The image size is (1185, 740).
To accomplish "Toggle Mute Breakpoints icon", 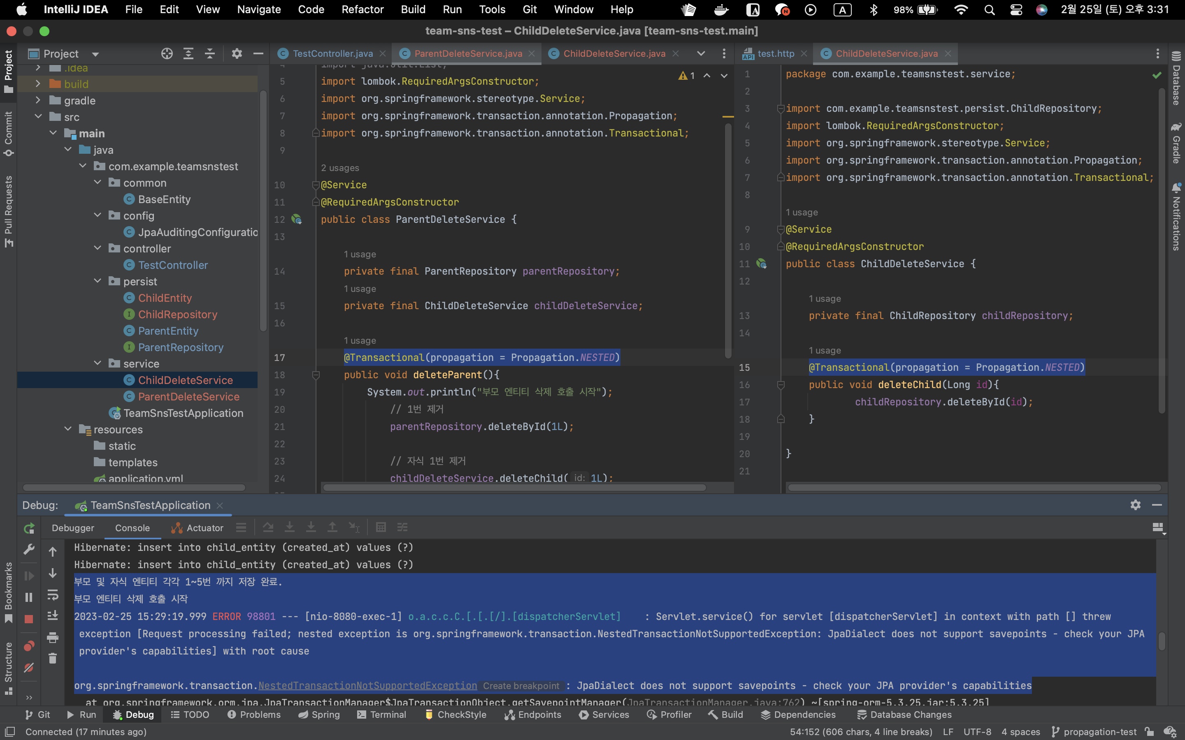I will pos(29,668).
